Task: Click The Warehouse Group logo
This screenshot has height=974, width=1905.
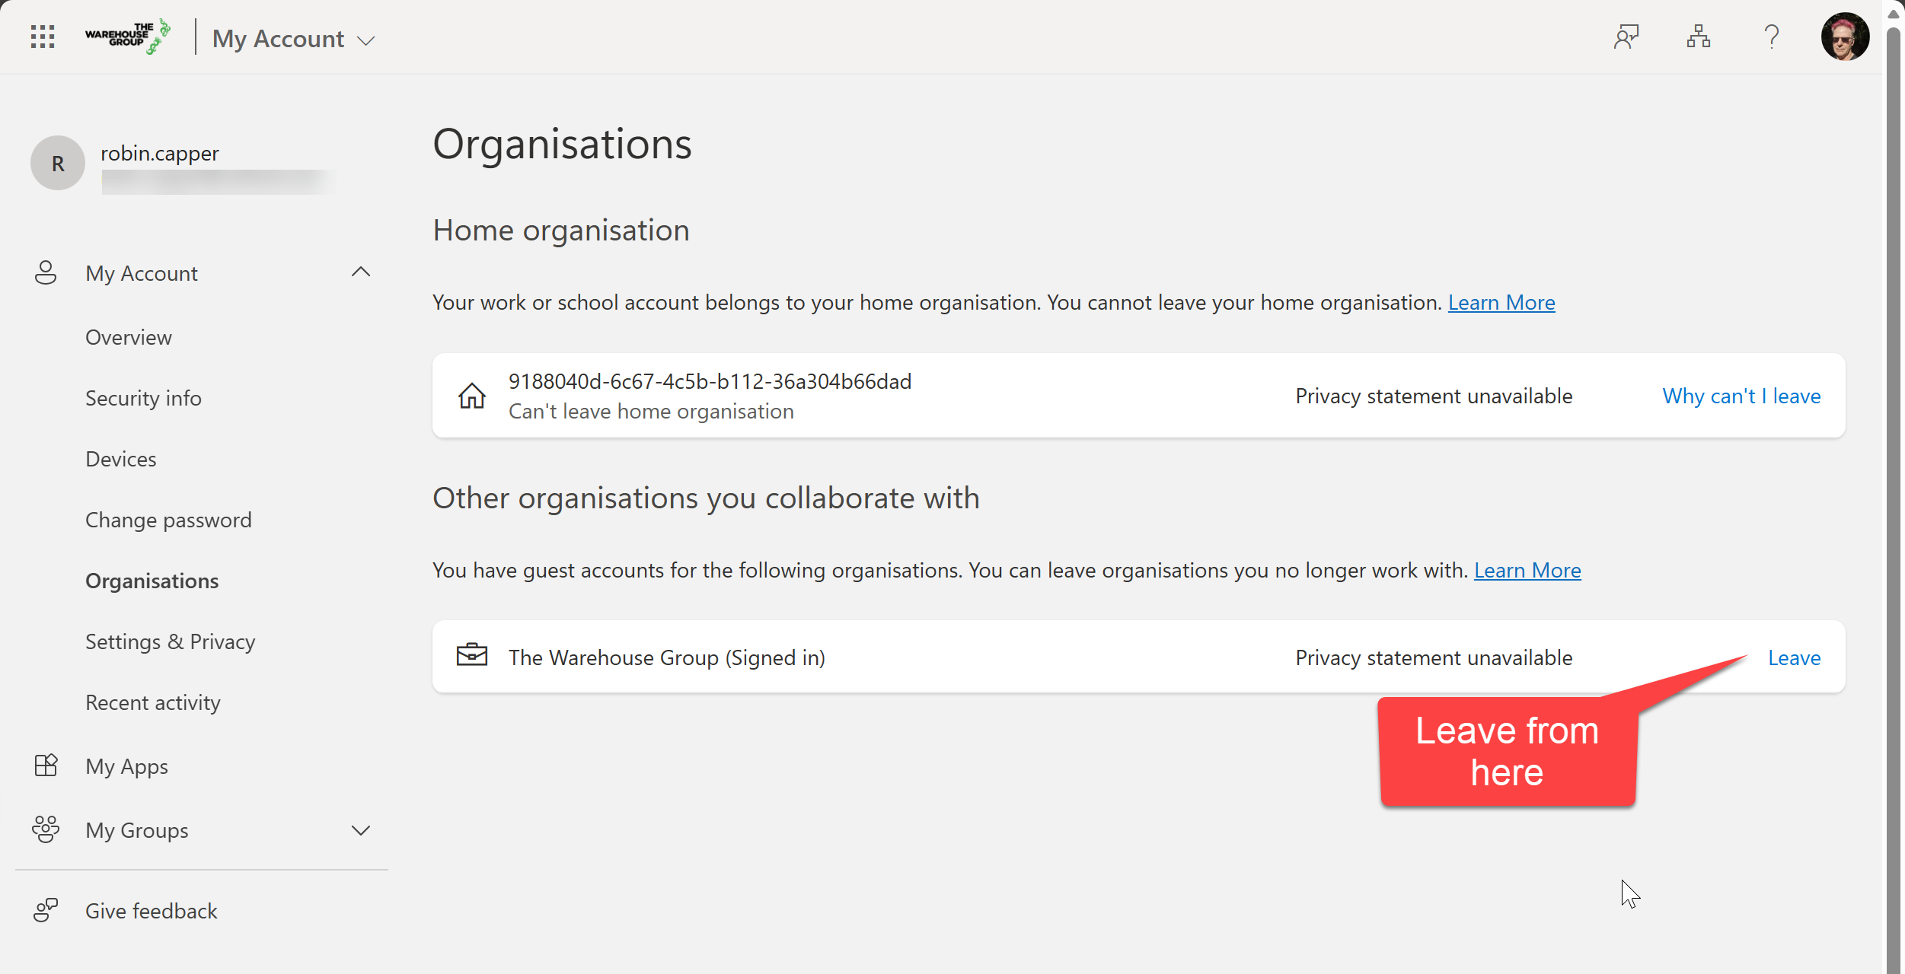Action: 127,37
